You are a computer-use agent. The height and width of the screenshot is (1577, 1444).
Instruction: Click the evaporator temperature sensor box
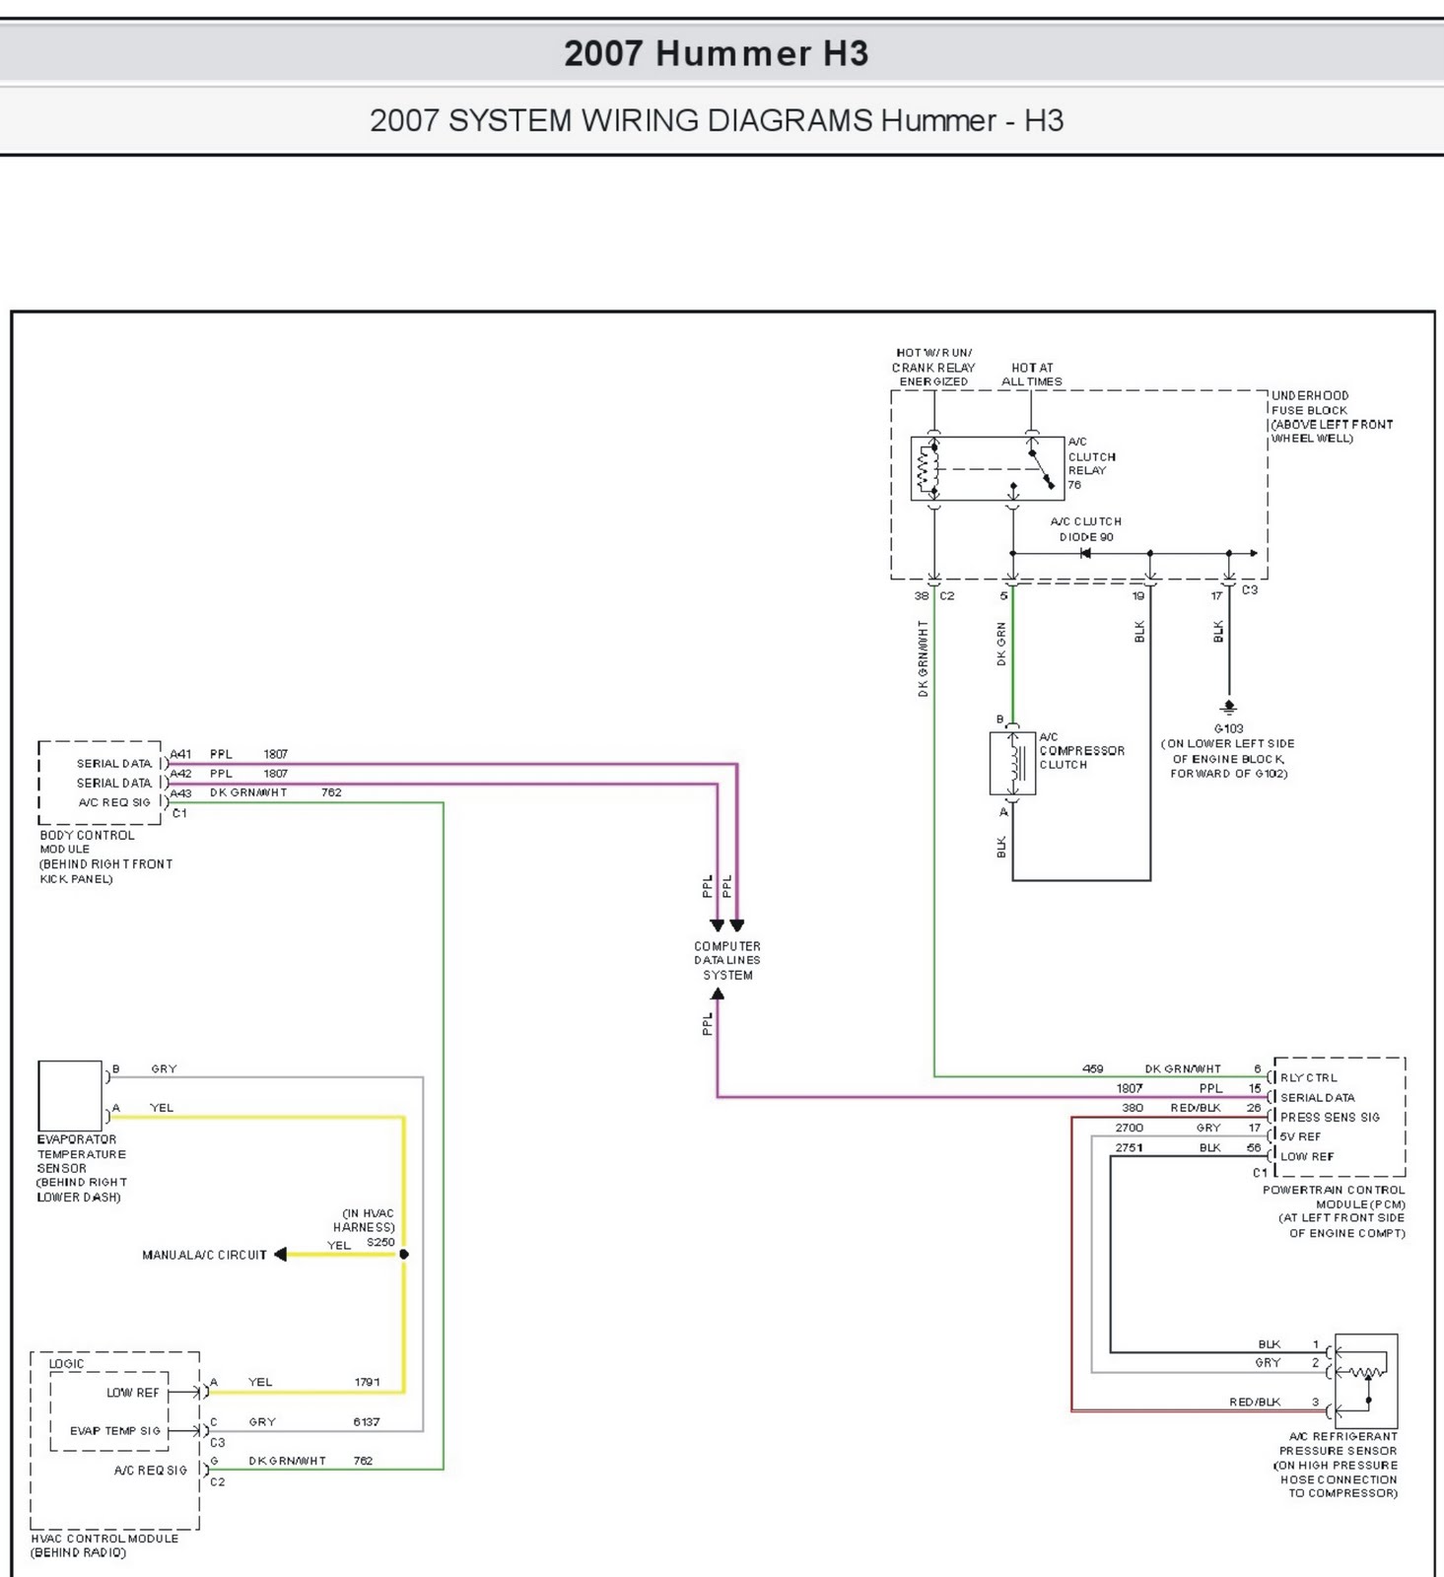[70, 1096]
